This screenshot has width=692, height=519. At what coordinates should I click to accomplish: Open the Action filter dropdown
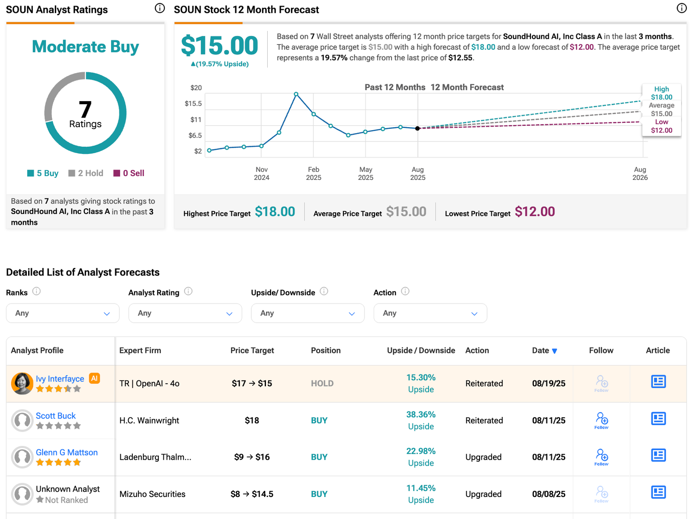click(x=430, y=313)
